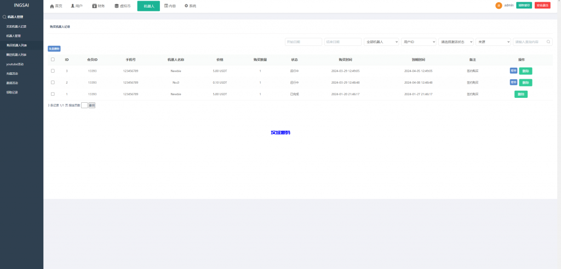Image resolution: width=561 pixels, height=269 pixels.
Task: Click the 开始日期 start date field
Action: pos(303,42)
